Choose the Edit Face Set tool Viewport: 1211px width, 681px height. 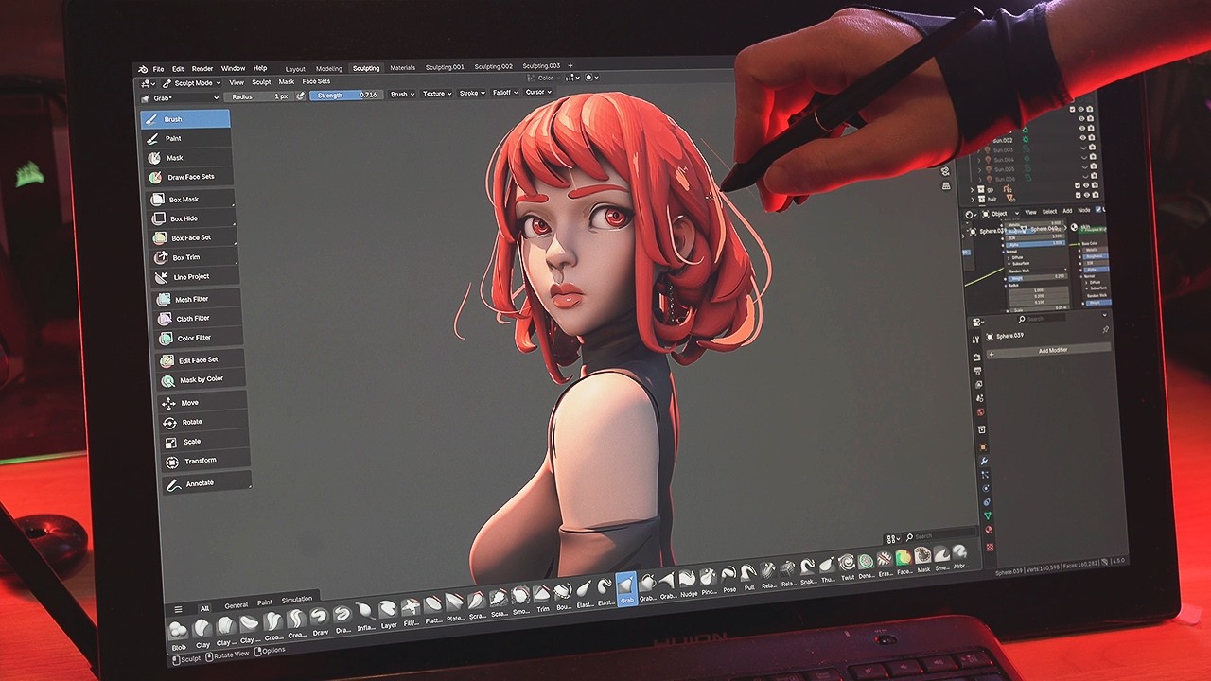[200, 360]
